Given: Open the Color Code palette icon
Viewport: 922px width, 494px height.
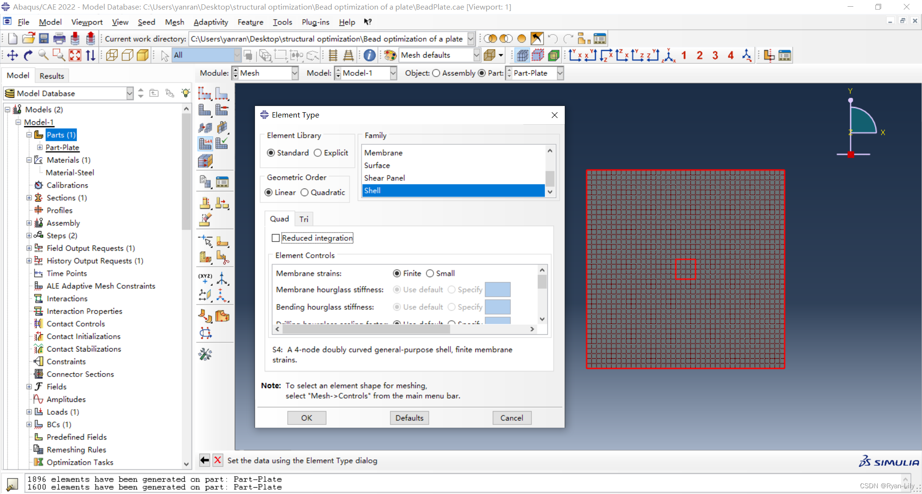Looking at the screenshot, I should tap(390, 55).
